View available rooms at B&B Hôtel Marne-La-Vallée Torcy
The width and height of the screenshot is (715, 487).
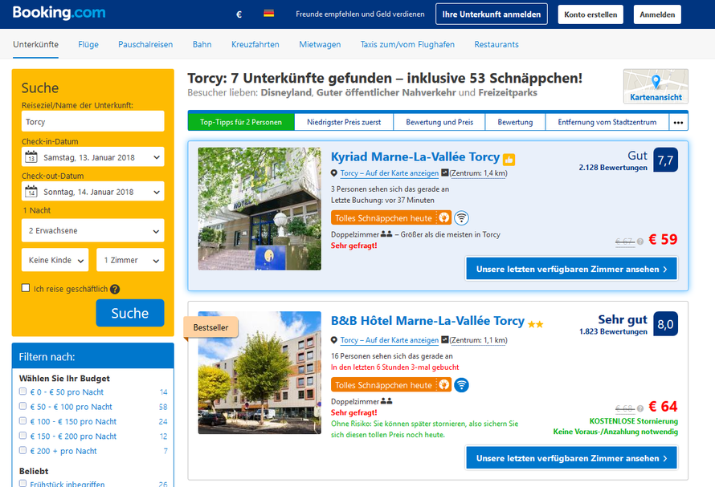(572, 458)
